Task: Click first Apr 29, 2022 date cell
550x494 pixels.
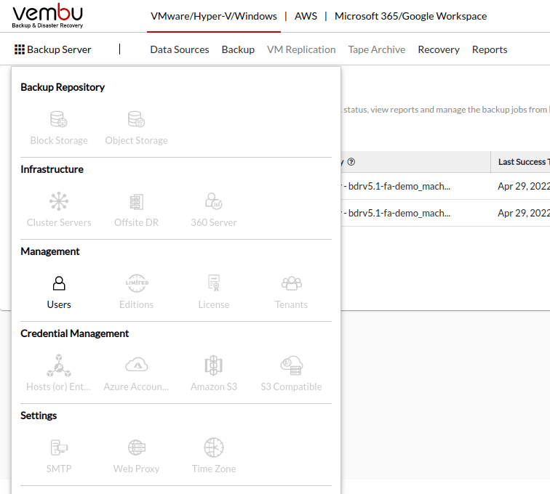Action: [x=524, y=186]
